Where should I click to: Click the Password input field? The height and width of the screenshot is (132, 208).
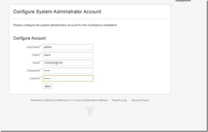pyautogui.click(x=68, y=71)
